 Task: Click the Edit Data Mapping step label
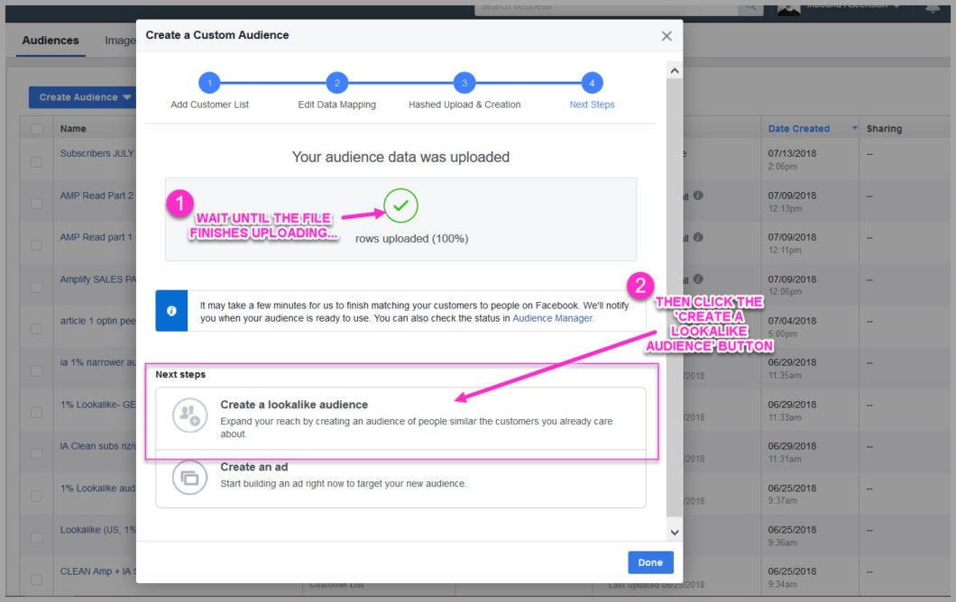[x=336, y=105]
